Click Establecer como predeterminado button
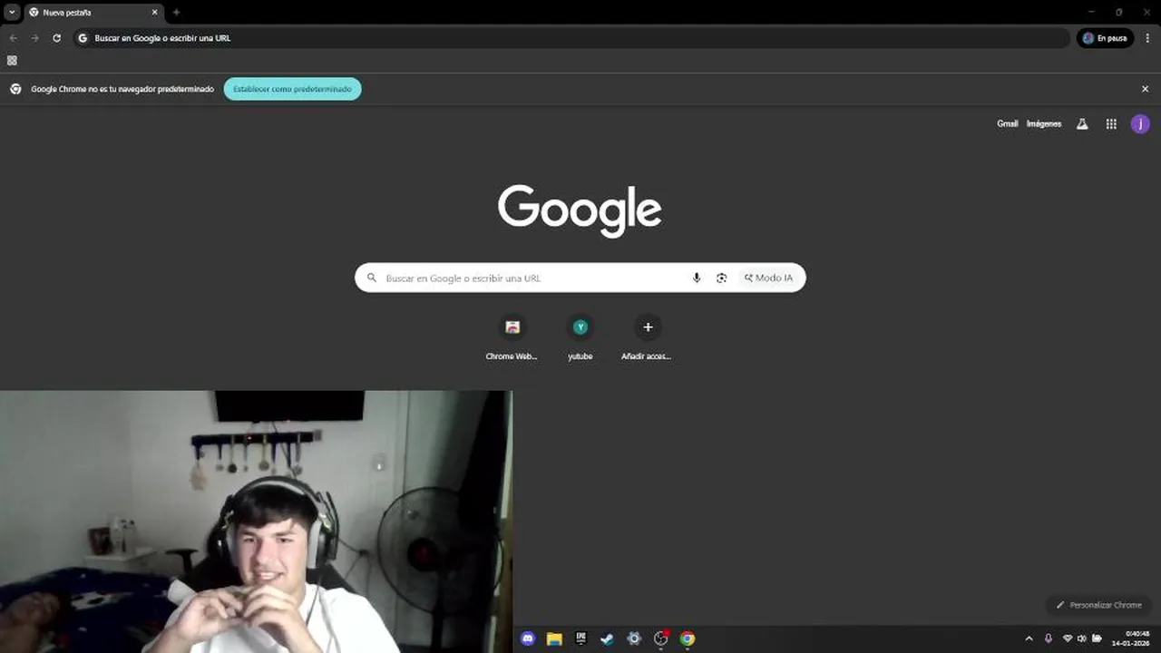Viewport: 1161px width, 653px height. (x=292, y=89)
